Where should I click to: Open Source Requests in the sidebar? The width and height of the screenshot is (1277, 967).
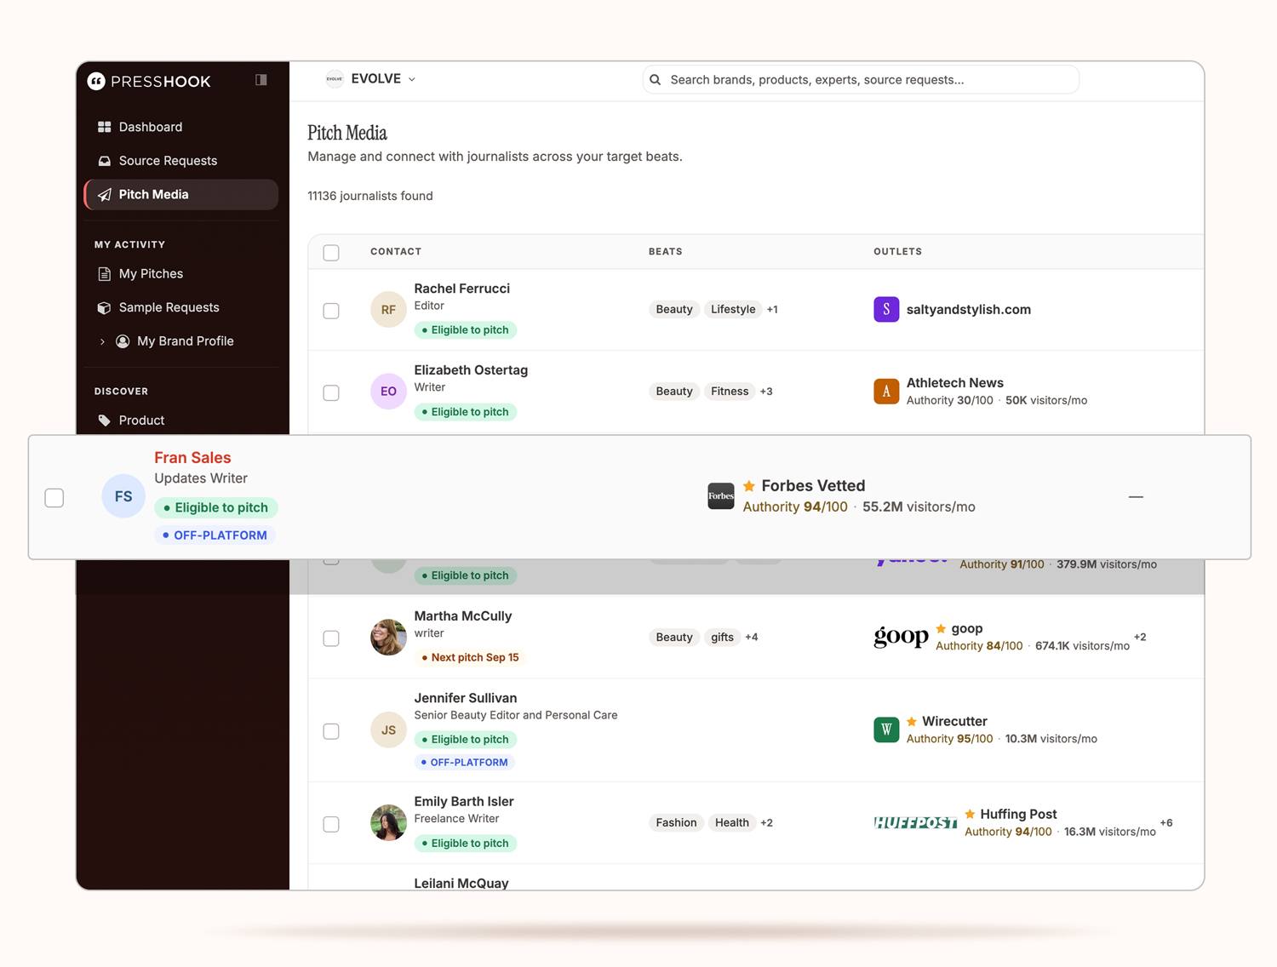point(181,161)
